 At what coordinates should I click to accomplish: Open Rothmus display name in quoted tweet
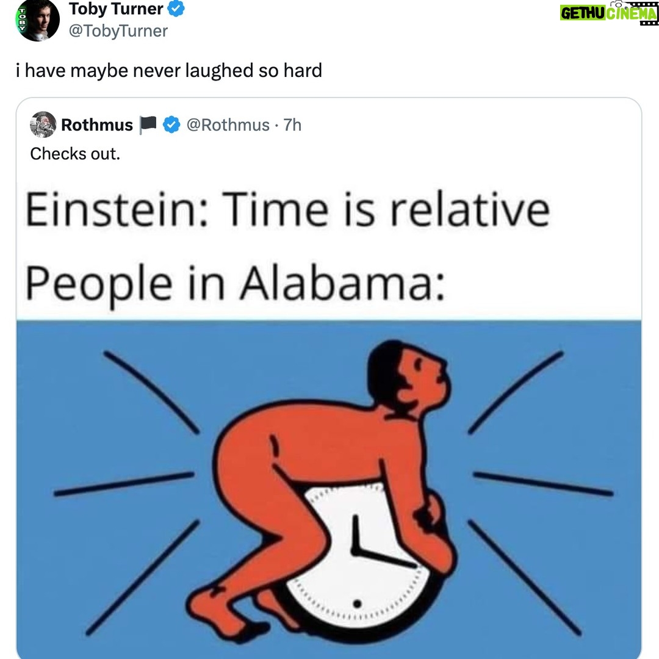coord(97,125)
